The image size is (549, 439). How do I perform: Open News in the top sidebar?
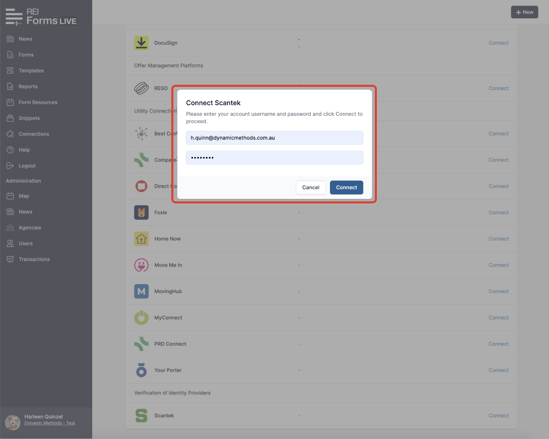25,39
